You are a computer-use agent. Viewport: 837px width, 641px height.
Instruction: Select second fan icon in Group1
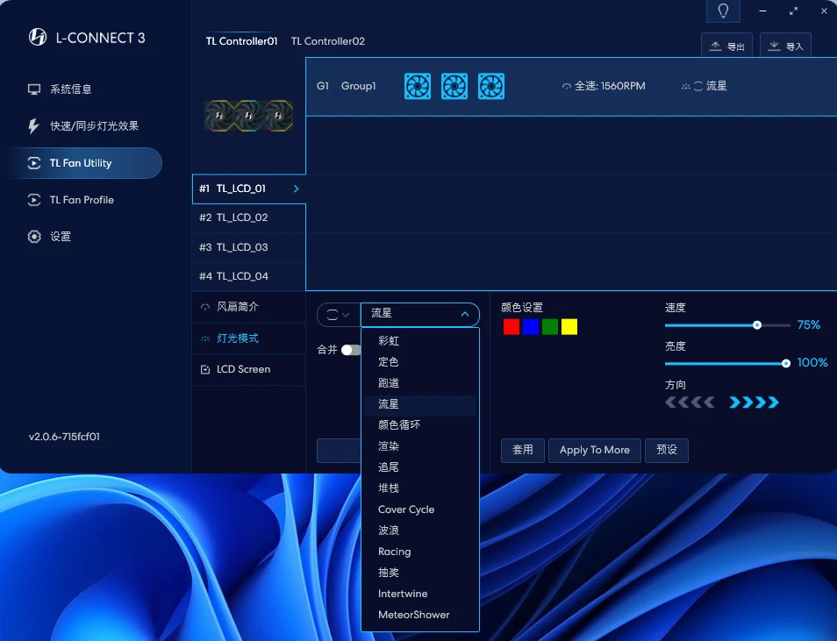click(x=454, y=86)
